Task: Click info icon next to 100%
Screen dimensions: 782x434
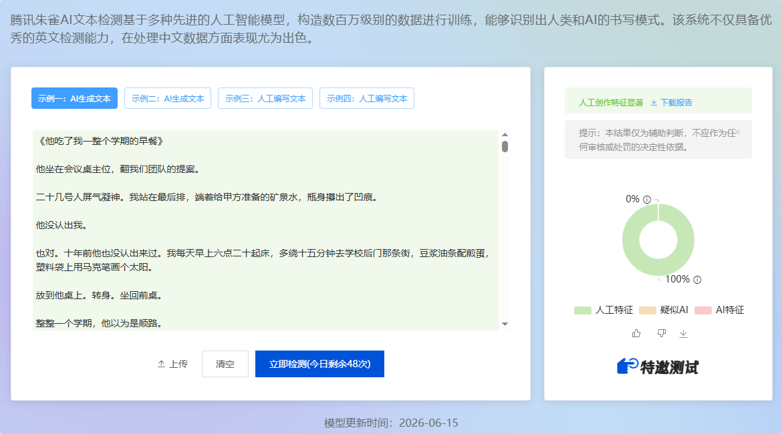Action: [x=697, y=280]
